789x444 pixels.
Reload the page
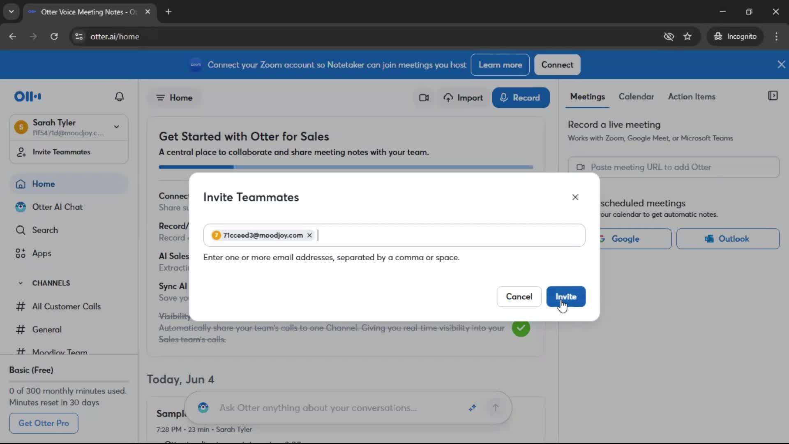pos(54,37)
